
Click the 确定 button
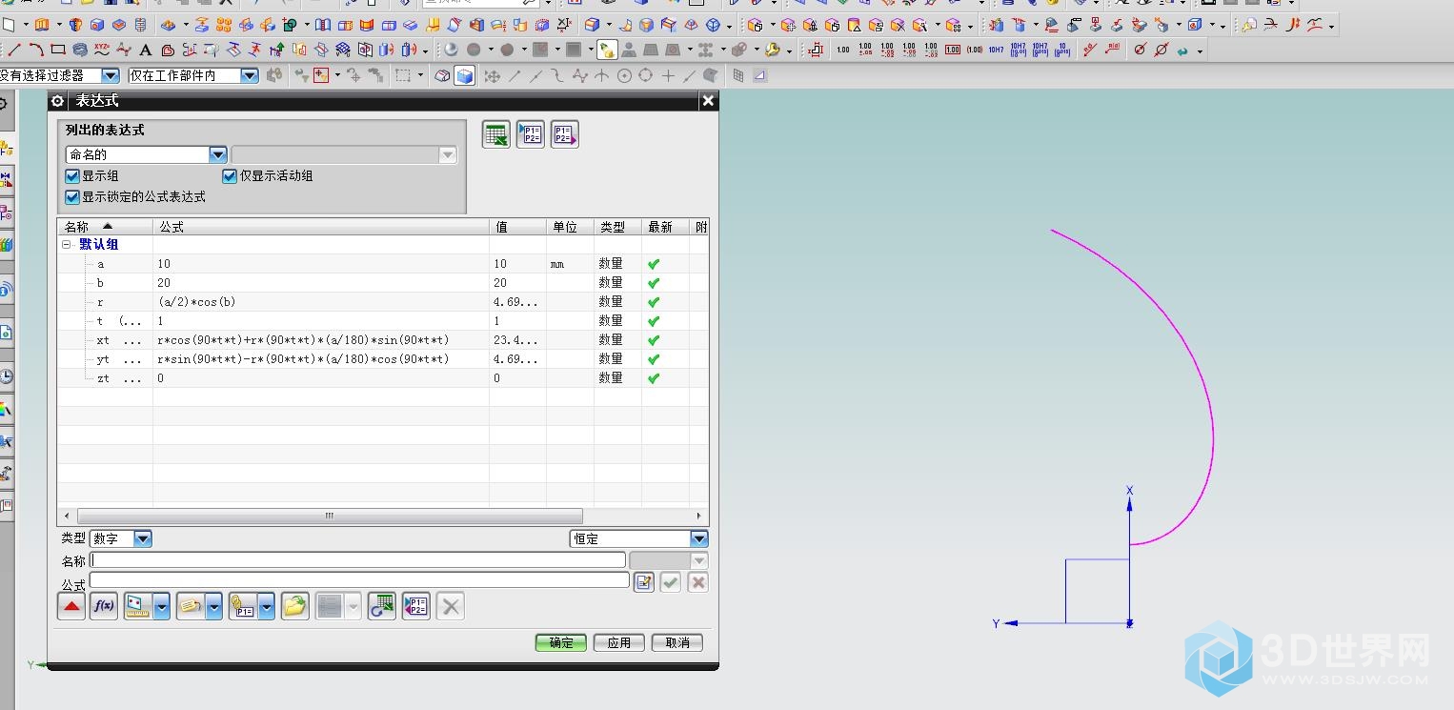(561, 642)
